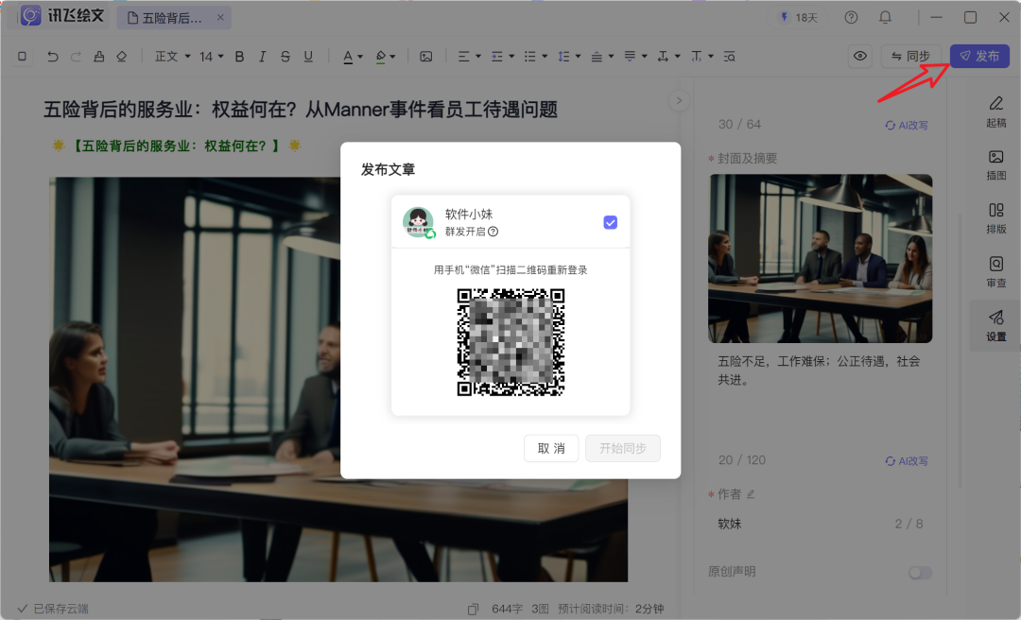
Task: Open the 设置 publish settings panel
Action: (995, 326)
